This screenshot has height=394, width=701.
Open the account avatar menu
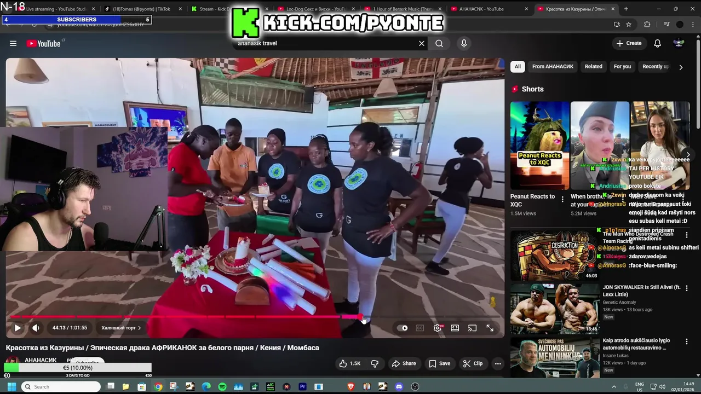[x=679, y=43]
